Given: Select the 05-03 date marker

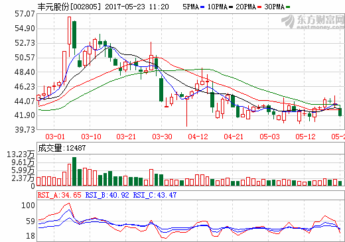Looking at the screenshot, I should (x=269, y=137).
